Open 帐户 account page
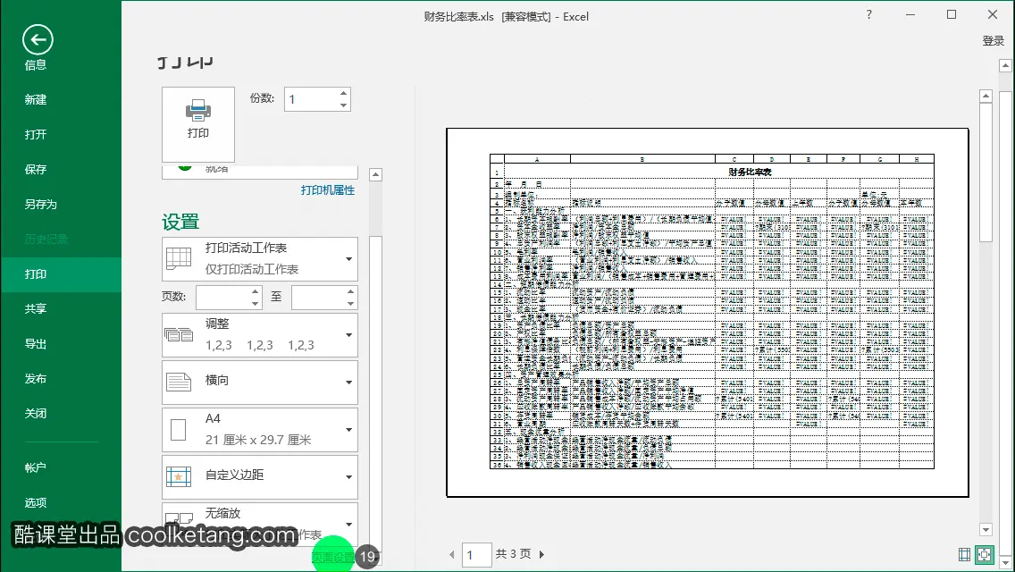The width and height of the screenshot is (1015, 572). click(36, 467)
